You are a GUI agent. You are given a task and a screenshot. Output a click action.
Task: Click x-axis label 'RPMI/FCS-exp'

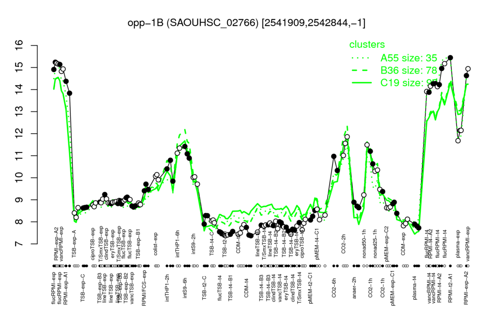point(144,289)
